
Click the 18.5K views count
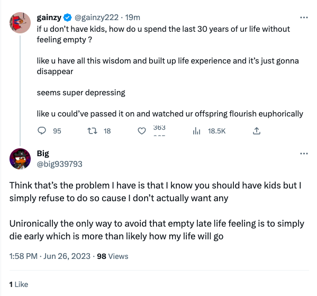(217, 131)
